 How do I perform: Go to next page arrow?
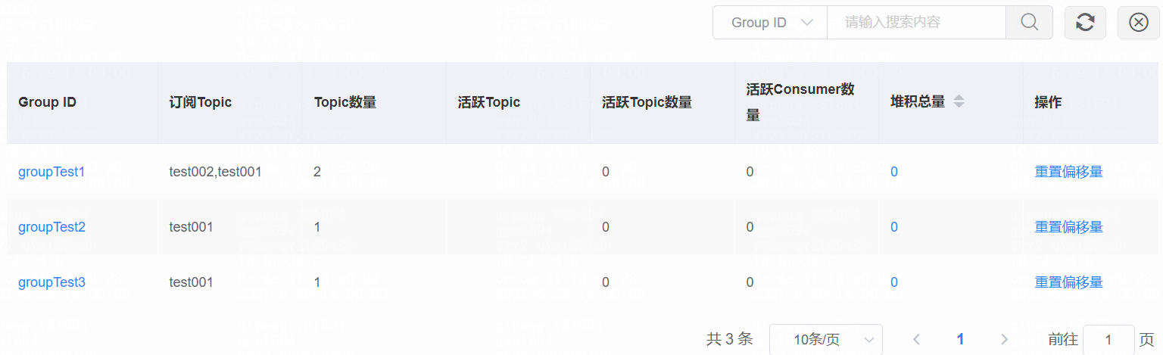click(1004, 339)
